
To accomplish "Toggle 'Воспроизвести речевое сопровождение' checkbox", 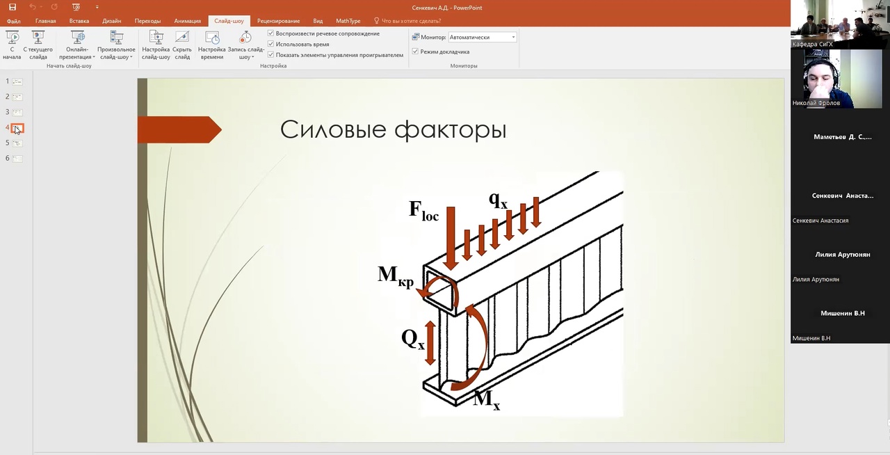I will point(271,33).
